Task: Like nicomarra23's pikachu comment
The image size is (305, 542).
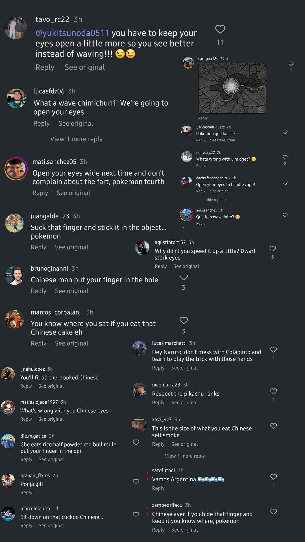Action: [x=273, y=391]
